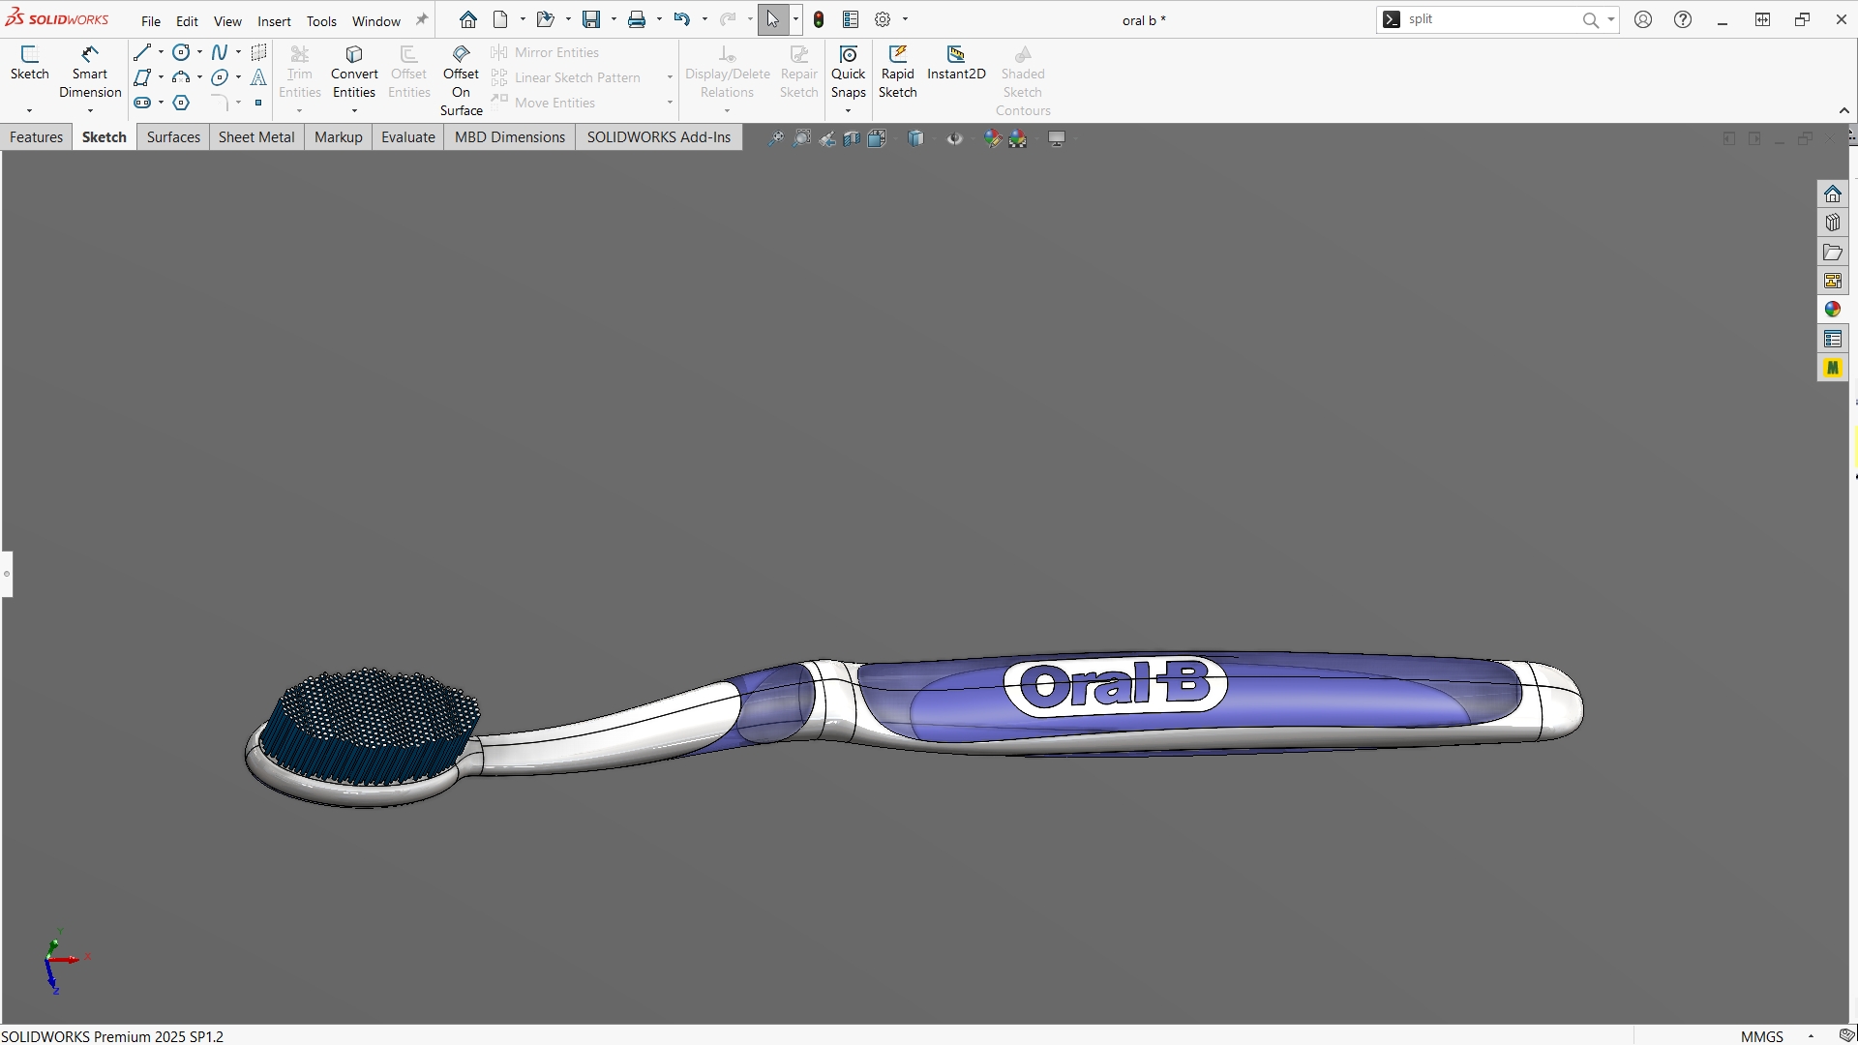Open the Help question mark icon
Screen dimensions: 1858x1045
1683,19
